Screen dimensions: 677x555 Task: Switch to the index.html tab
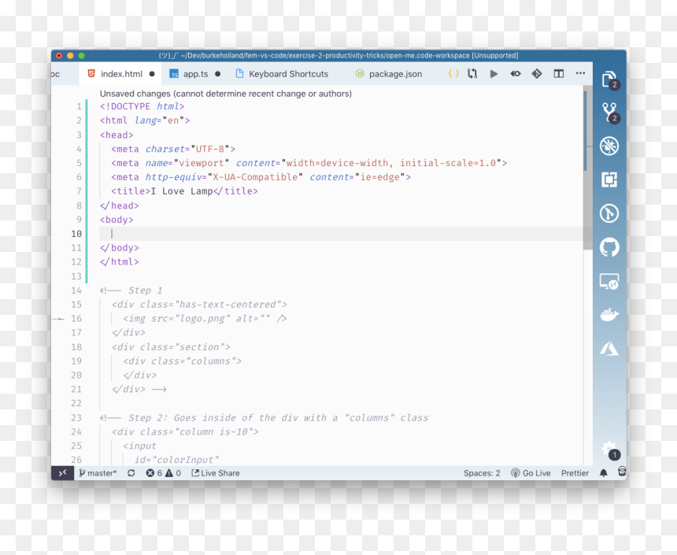pyautogui.click(x=120, y=74)
